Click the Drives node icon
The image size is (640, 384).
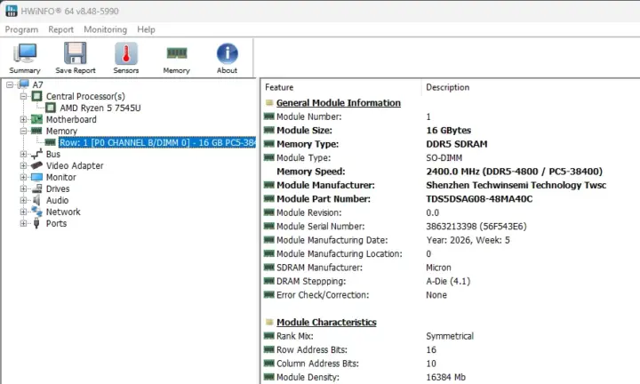[36, 188]
